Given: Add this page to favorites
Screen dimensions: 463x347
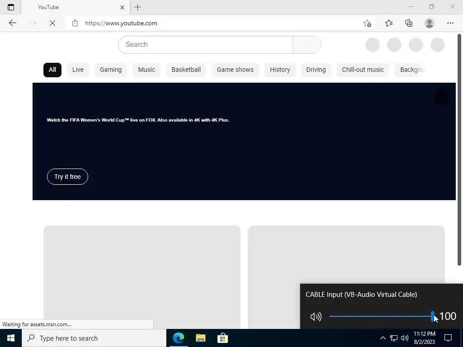Looking at the screenshot, I should pos(367,23).
